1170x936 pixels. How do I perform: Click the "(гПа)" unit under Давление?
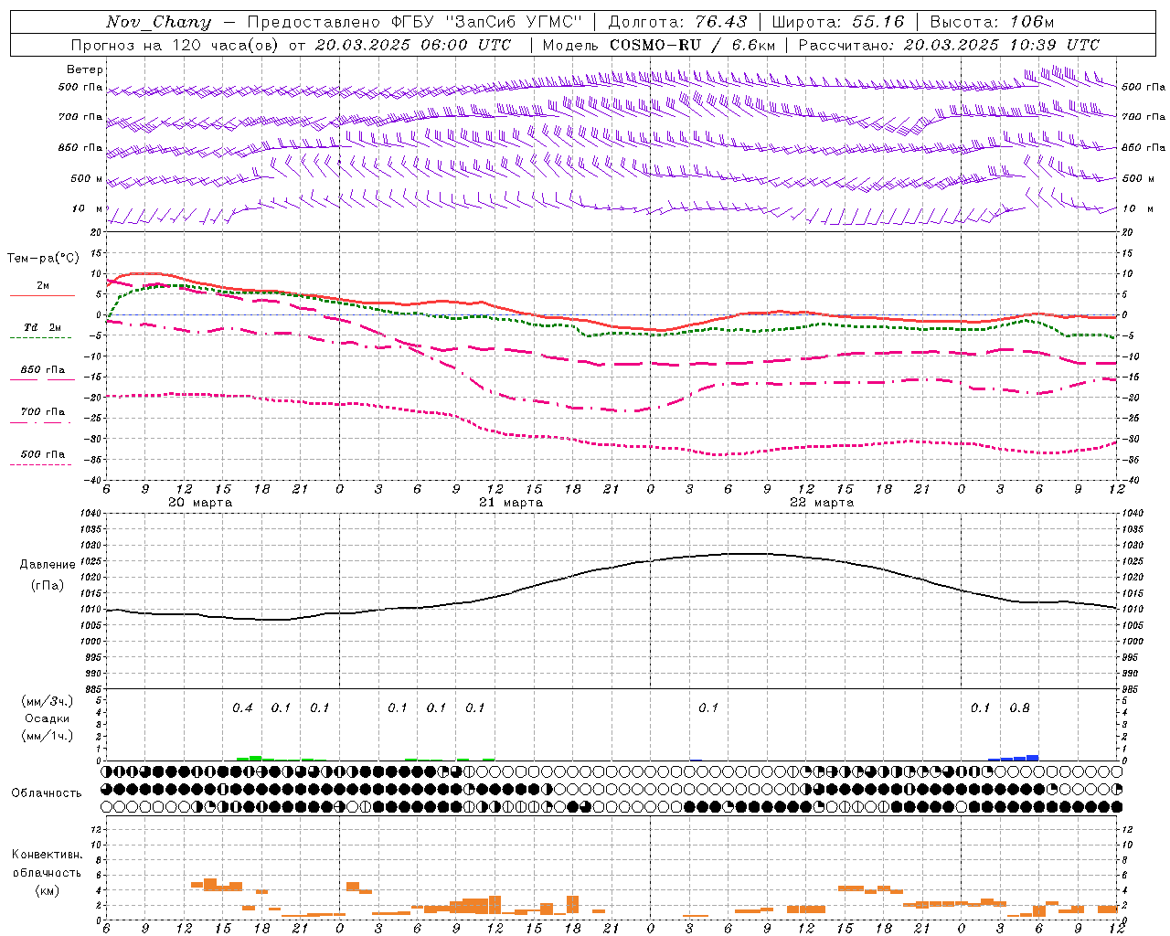click(x=48, y=586)
